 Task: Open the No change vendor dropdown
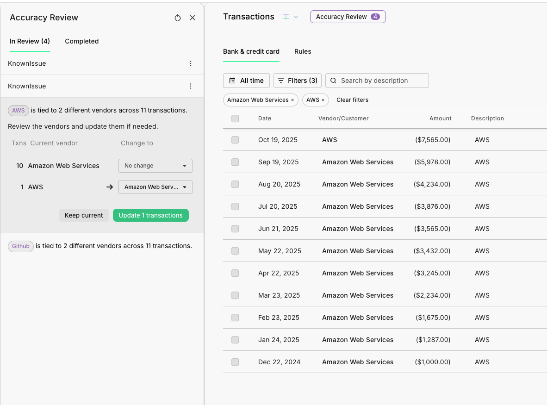tap(155, 166)
